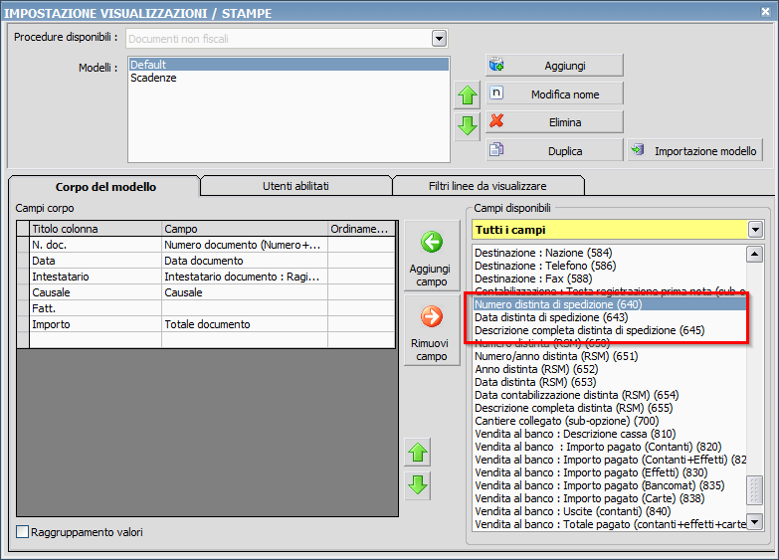Select the Importo title column cell
The image size is (779, 560).
tap(96, 324)
